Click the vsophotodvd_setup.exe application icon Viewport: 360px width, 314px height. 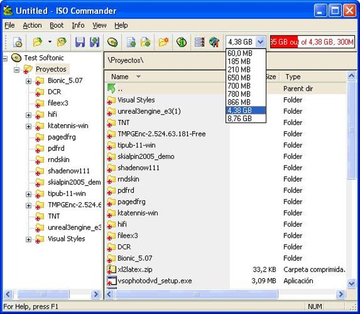pos(112,281)
